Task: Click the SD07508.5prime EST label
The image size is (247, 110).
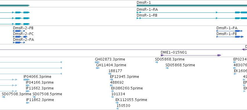Action: coord(47,94)
